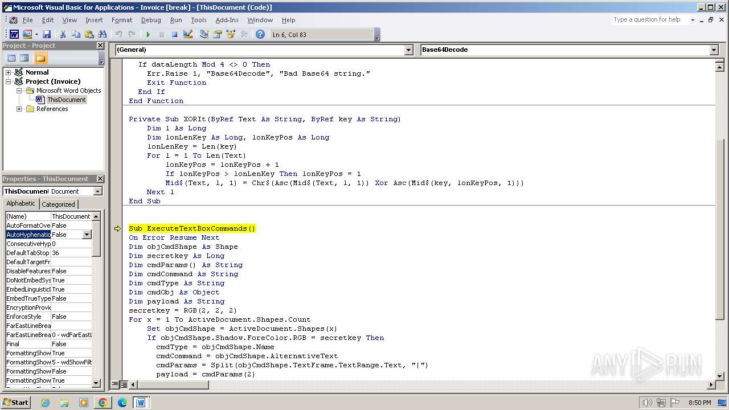729x410 pixels.
Task: Save the project with the floppy disk icon
Action: (47, 35)
